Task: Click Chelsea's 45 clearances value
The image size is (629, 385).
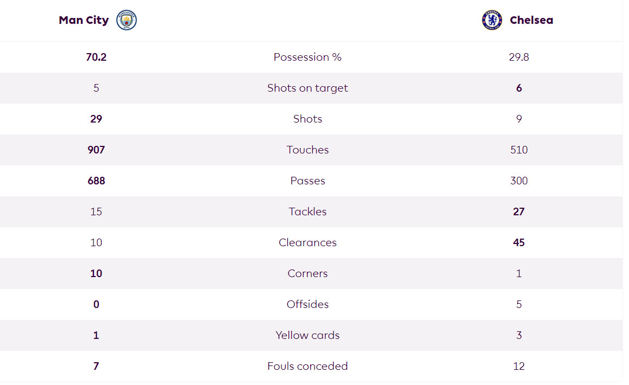Action: click(519, 242)
